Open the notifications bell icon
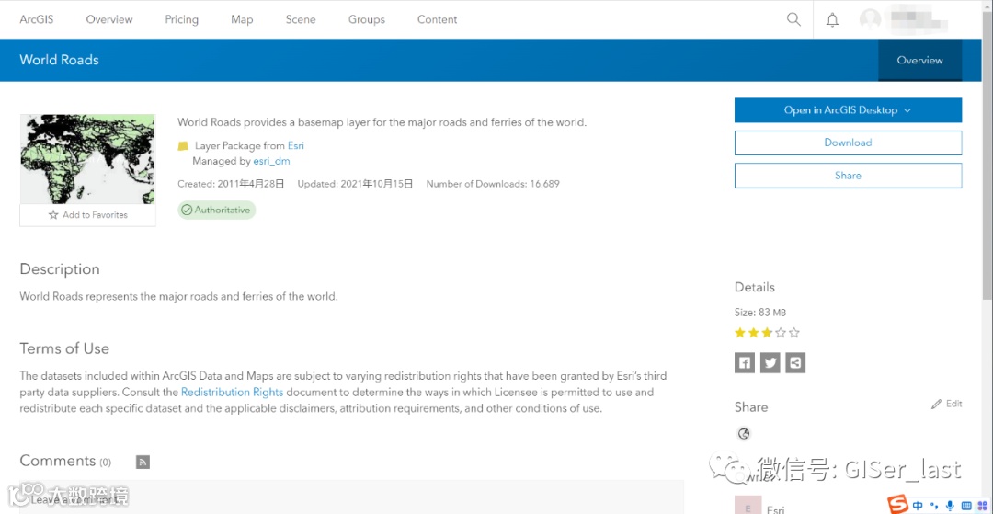Viewport: 993px width, 514px height. click(x=832, y=19)
